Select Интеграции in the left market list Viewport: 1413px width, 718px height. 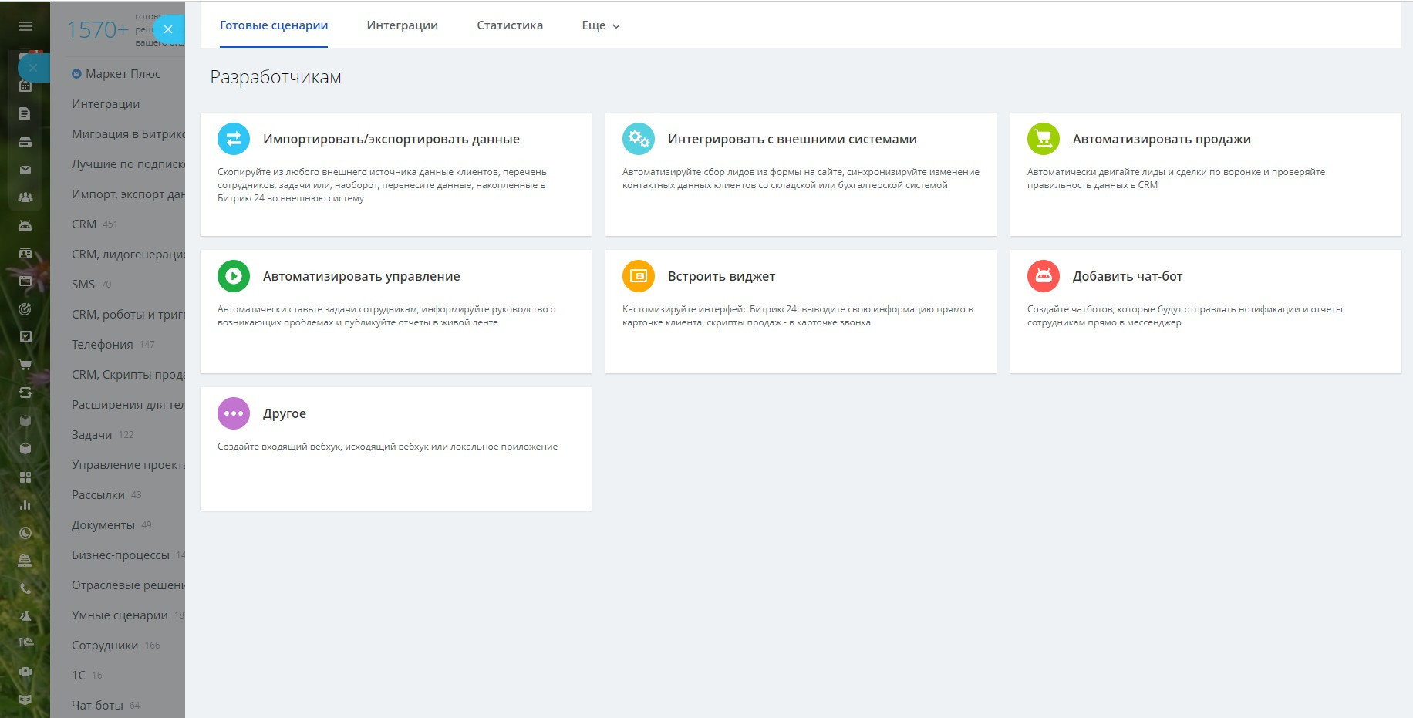point(106,104)
